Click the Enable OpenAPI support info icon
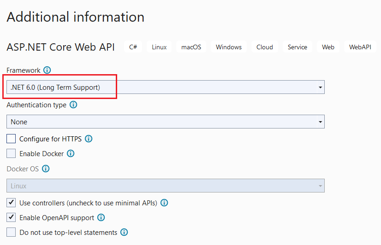This screenshot has height=245, width=381. pos(101,217)
